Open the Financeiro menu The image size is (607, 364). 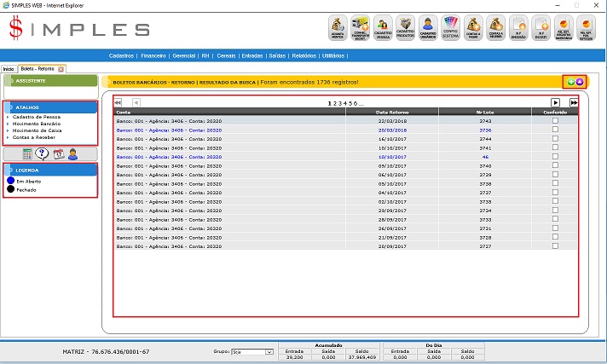pyautogui.click(x=153, y=55)
